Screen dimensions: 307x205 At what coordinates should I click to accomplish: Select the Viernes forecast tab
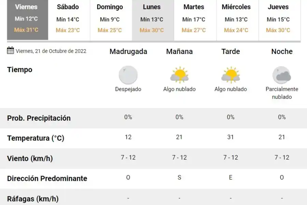point(27,19)
